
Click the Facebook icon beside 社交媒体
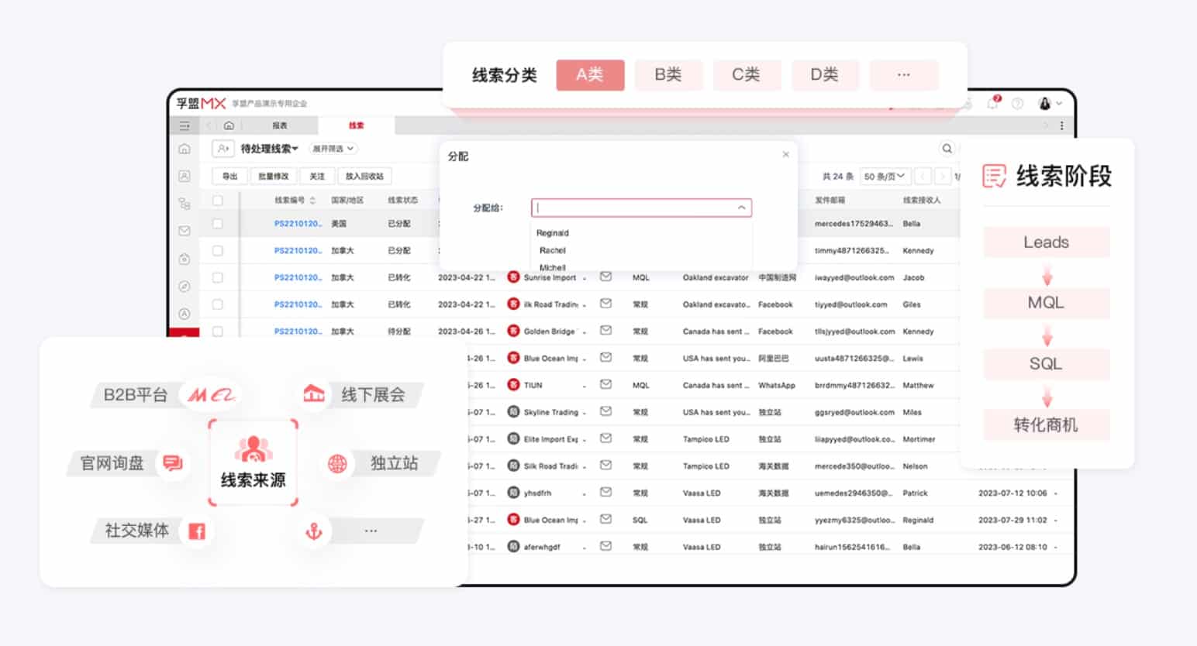tap(197, 531)
